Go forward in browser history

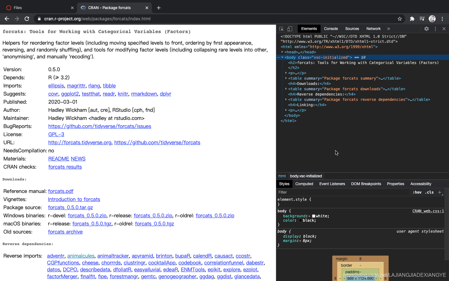click(x=17, y=19)
